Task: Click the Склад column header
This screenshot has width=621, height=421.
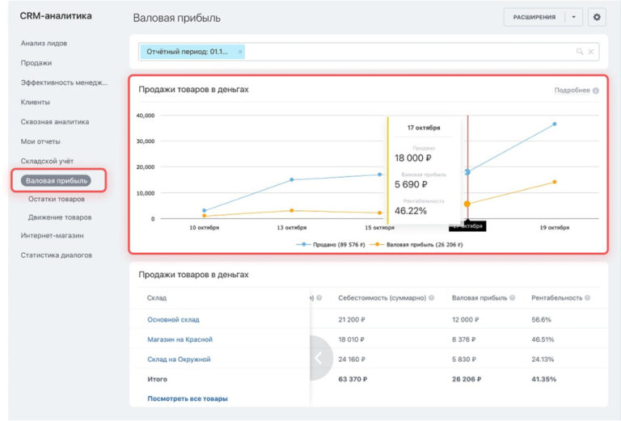Action: click(156, 298)
